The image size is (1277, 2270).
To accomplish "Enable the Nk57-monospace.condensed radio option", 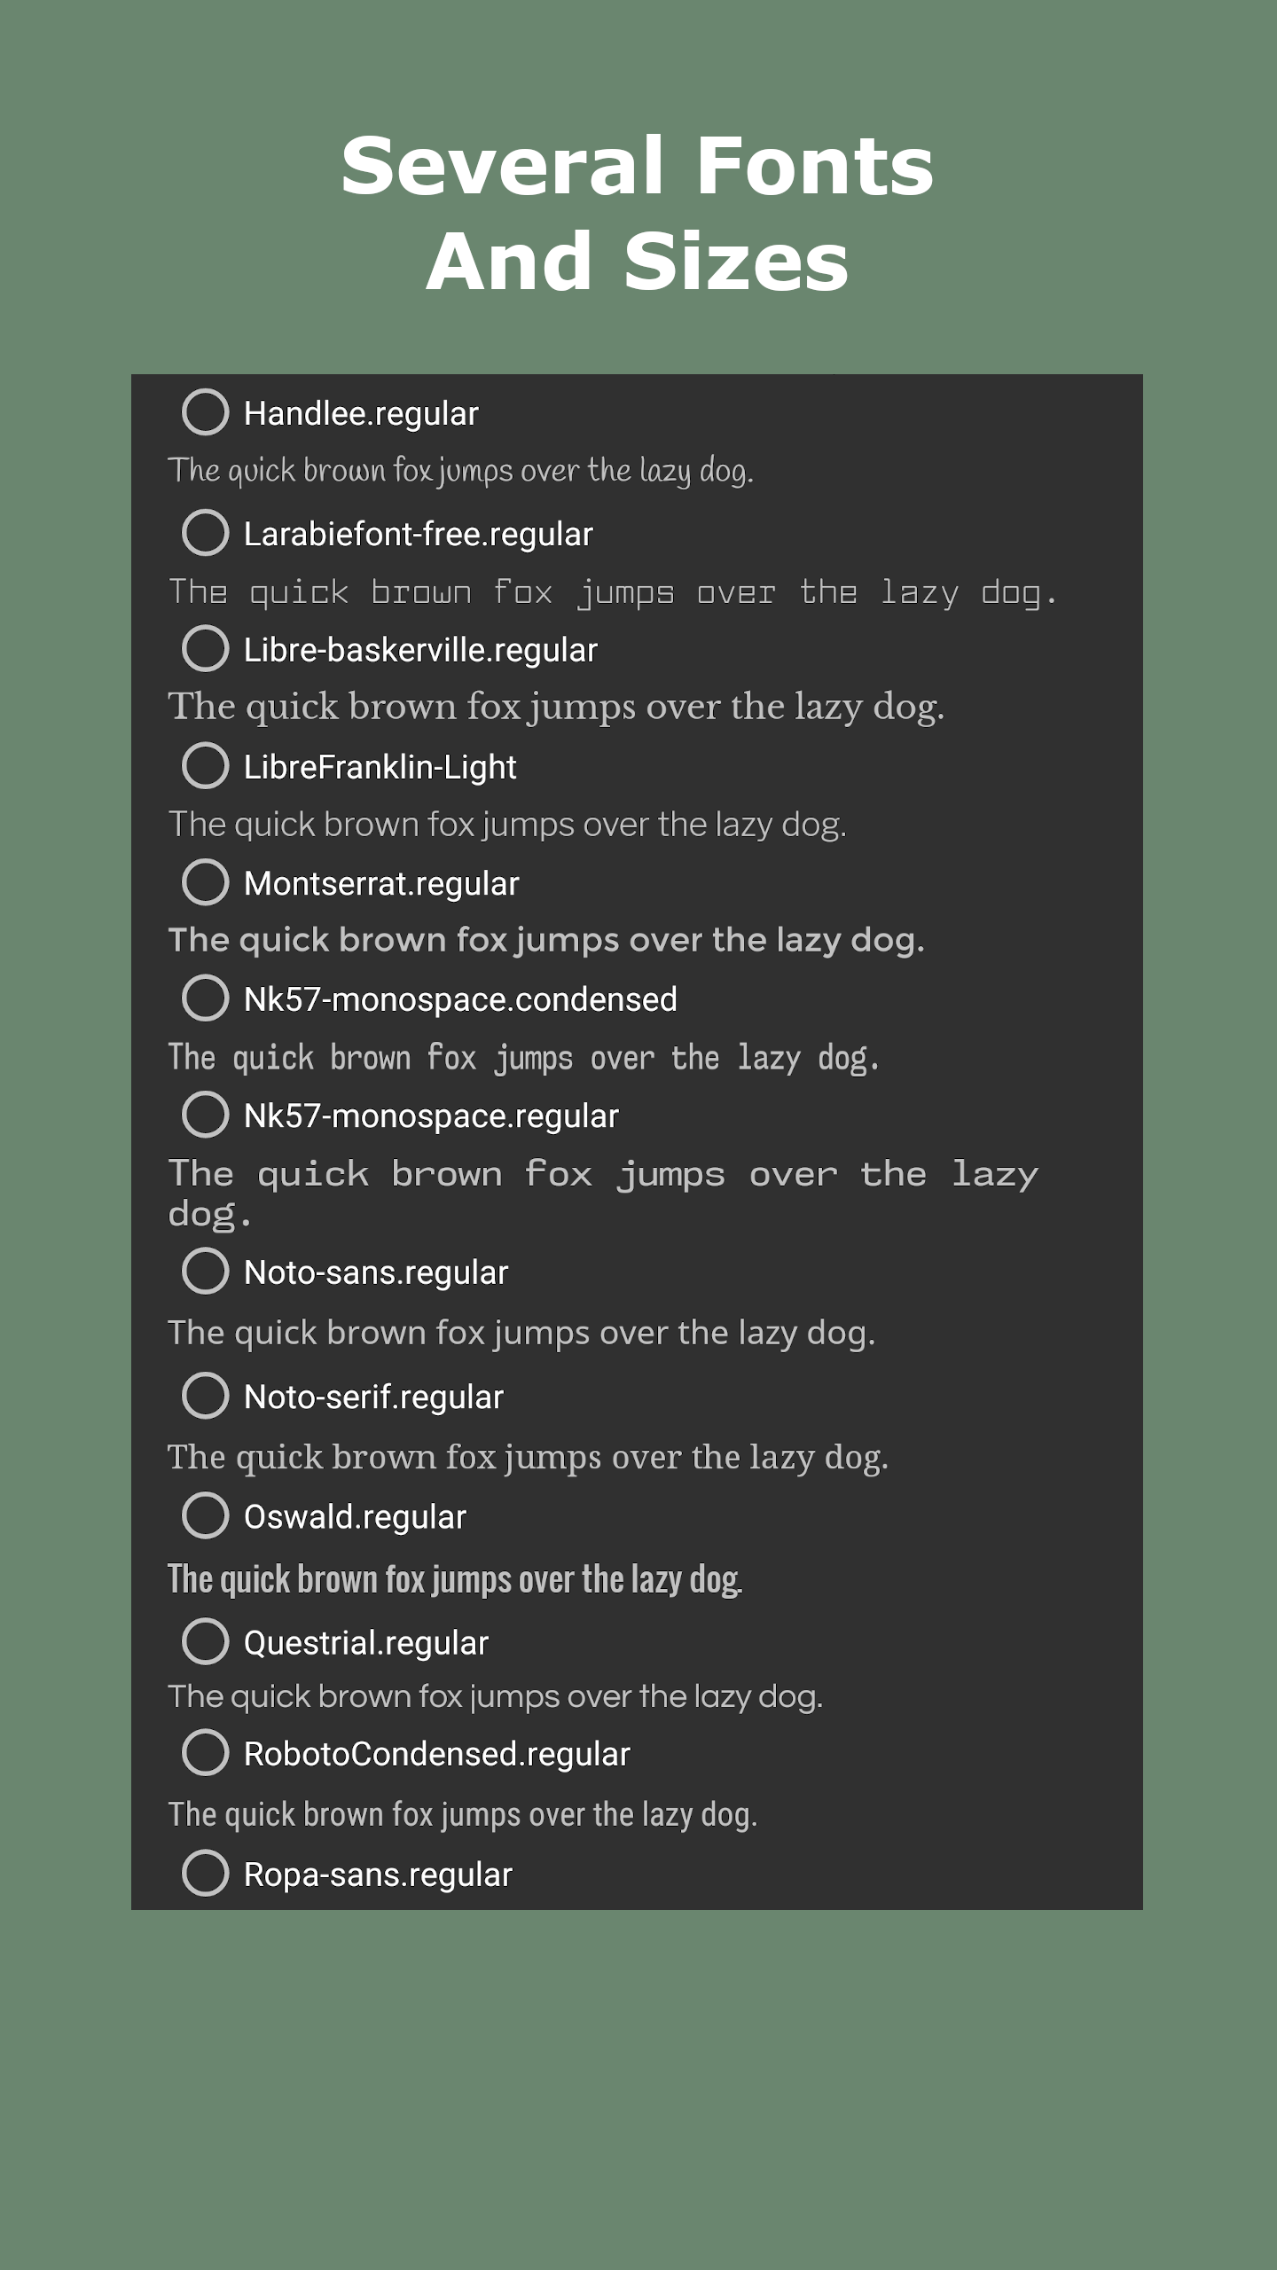I will pos(205,998).
